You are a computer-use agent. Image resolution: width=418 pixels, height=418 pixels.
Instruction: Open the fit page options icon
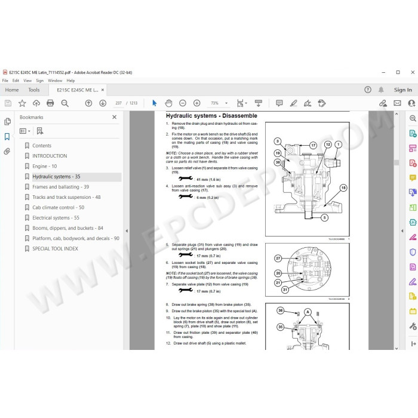click(x=242, y=103)
